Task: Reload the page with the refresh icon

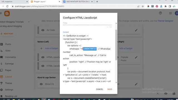Action: tap(7, 6)
